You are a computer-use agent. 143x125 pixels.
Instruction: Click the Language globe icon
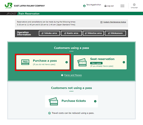134,5
